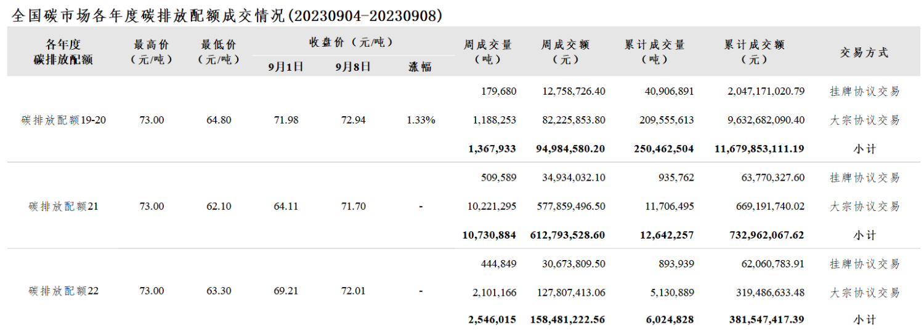Click closing price 69.21
The width and height of the screenshot is (924, 332).
tap(286, 291)
